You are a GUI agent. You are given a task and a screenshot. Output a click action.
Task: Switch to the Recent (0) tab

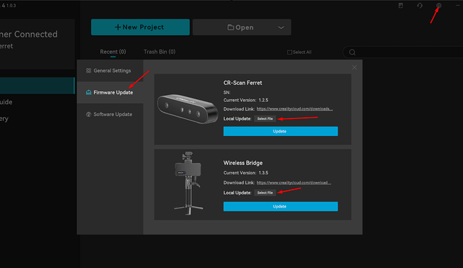(113, 52)
